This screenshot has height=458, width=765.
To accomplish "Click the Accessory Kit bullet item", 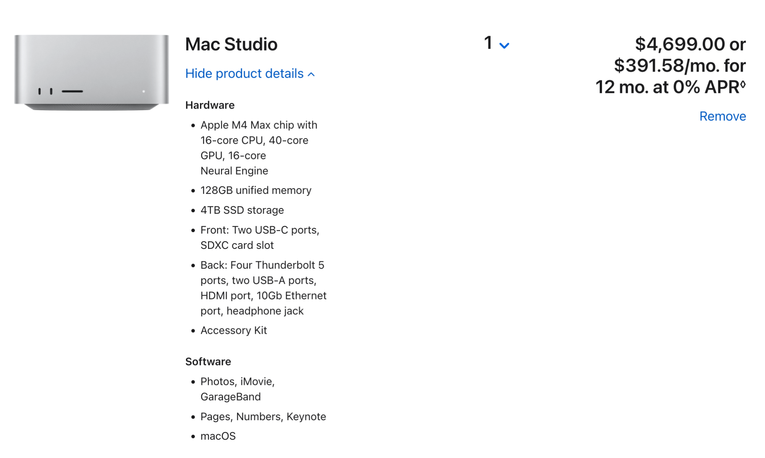I will [234, 330].
